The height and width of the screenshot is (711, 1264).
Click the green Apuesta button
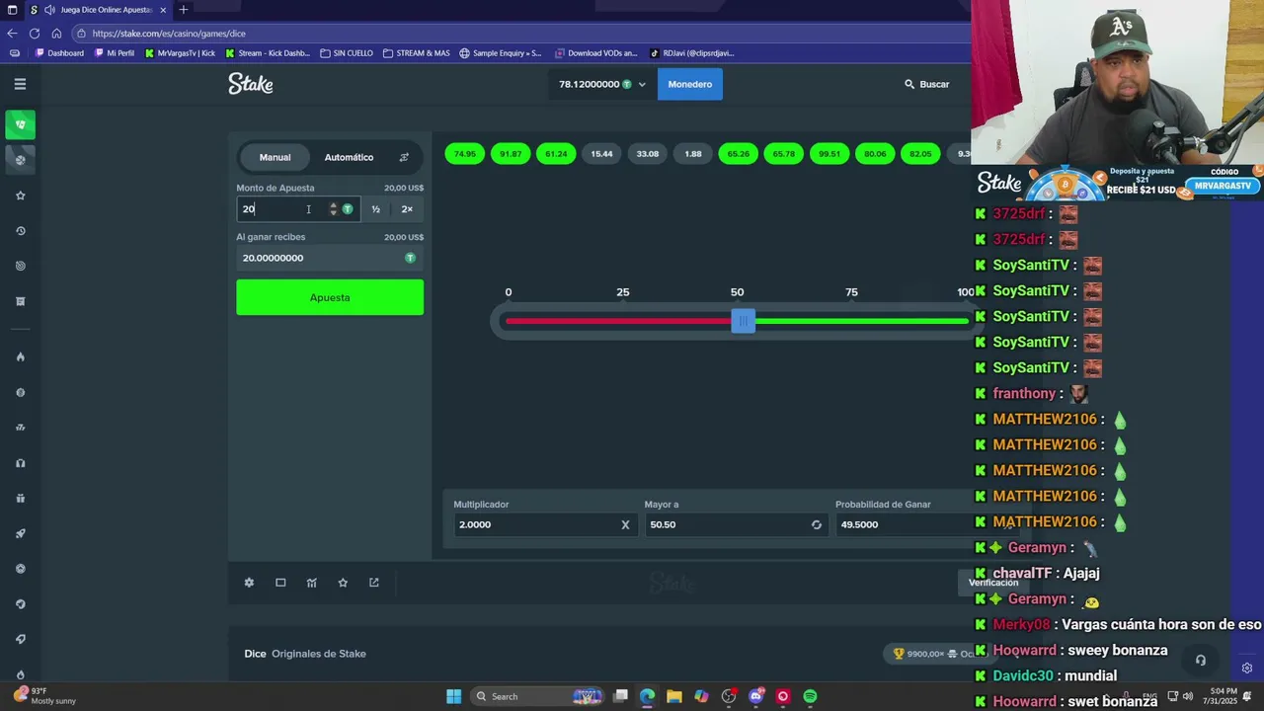pos(330,297)
